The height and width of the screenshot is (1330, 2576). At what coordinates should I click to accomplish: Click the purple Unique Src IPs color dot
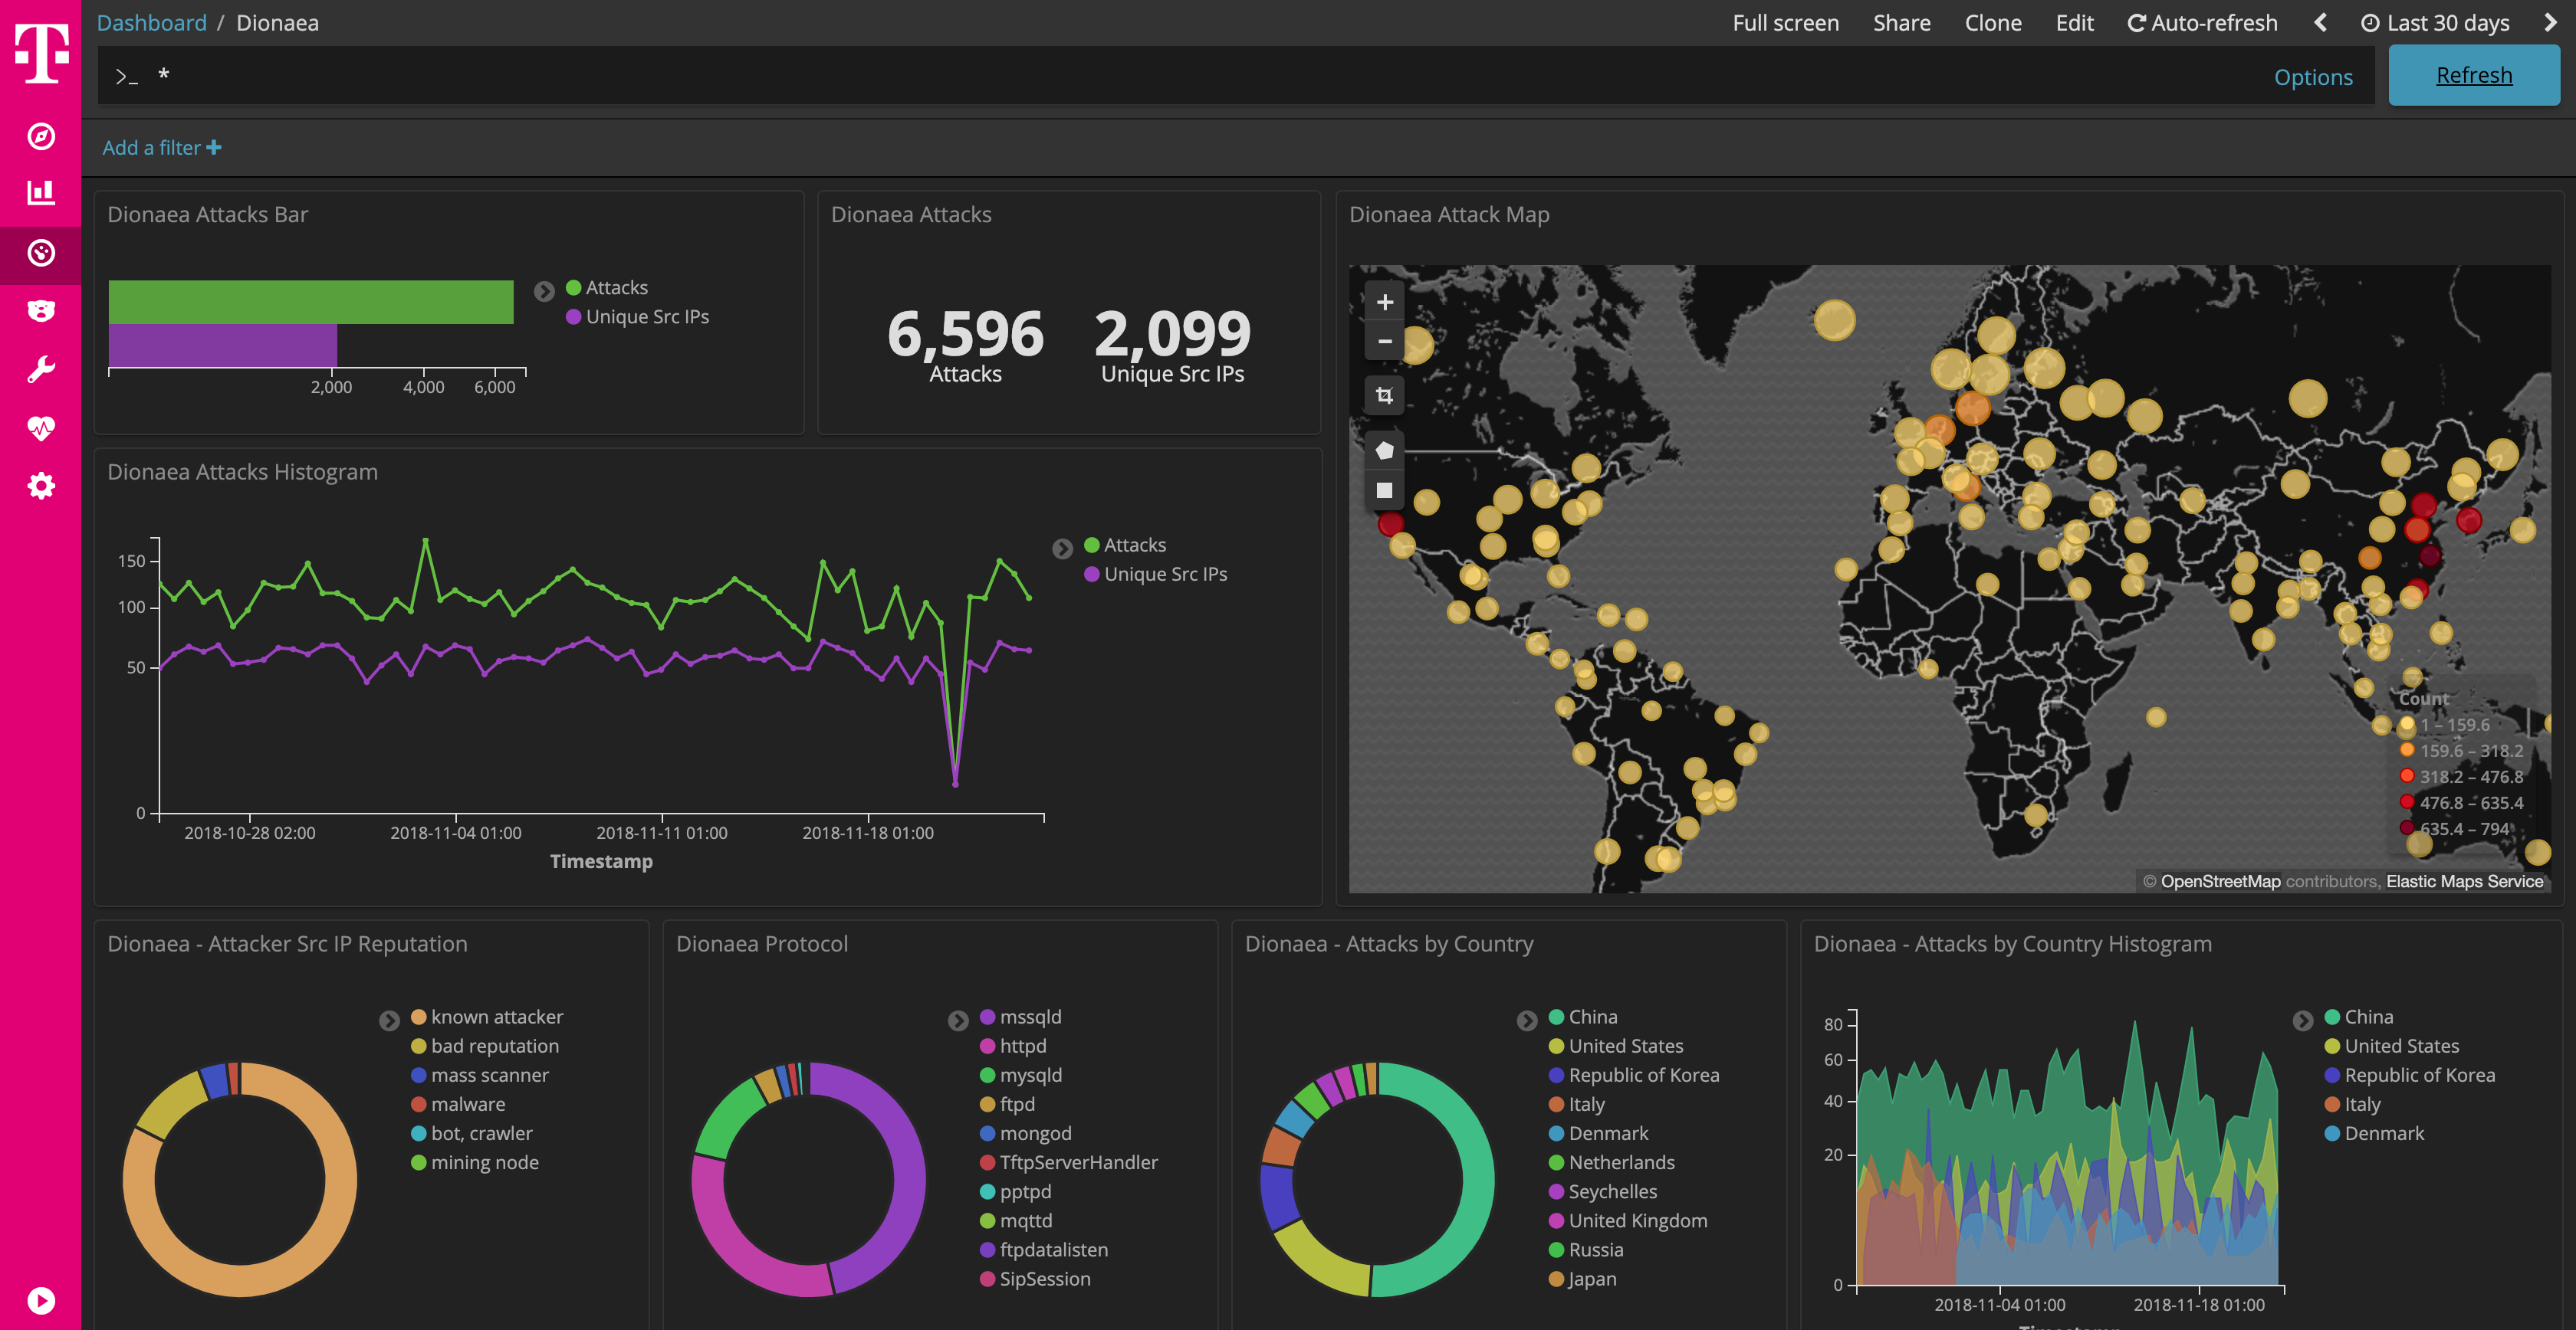(573, 316)
